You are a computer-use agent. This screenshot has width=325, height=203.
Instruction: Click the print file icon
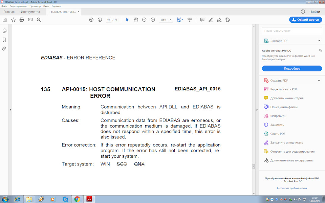22,20
